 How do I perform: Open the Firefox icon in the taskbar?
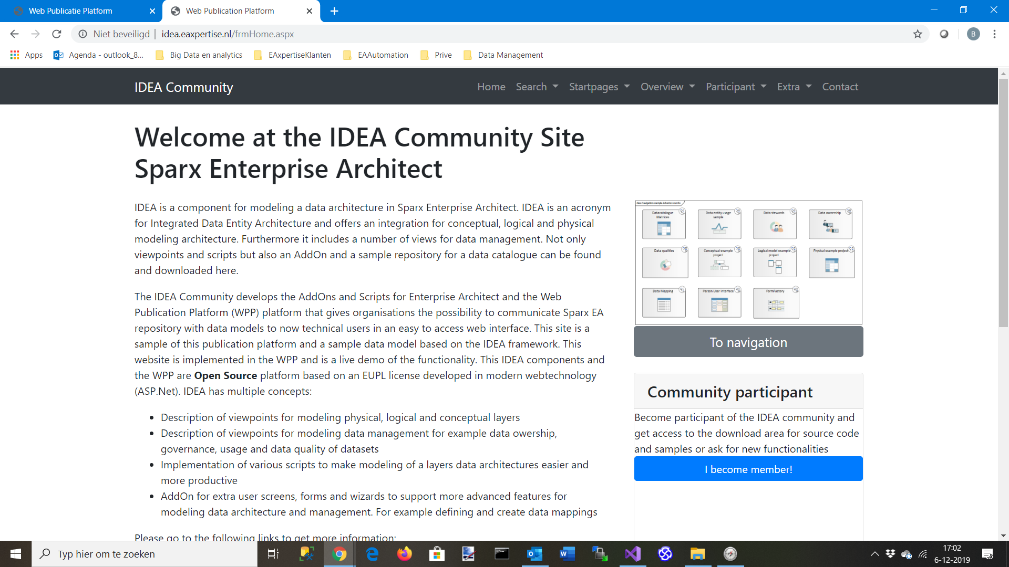(x=405, y=554)
